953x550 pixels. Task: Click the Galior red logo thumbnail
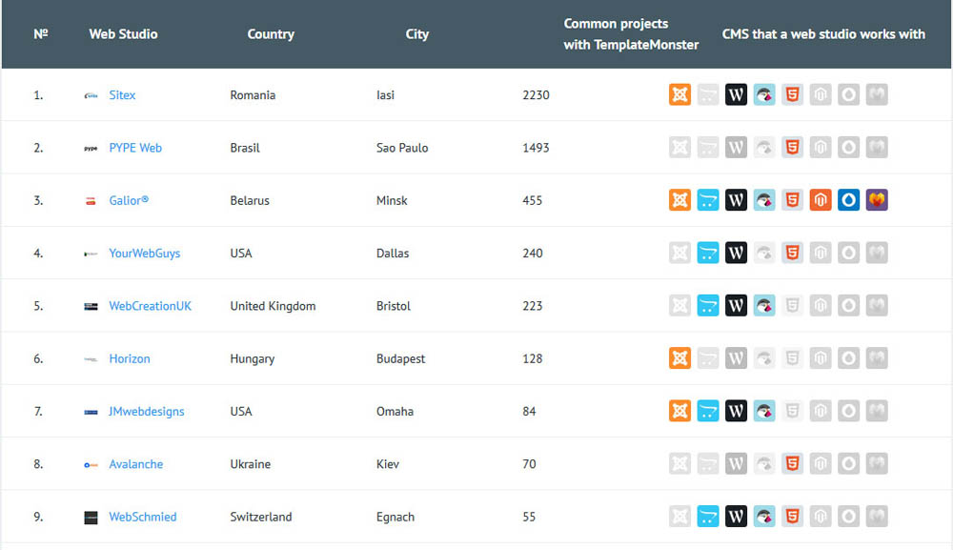point(91,201)
